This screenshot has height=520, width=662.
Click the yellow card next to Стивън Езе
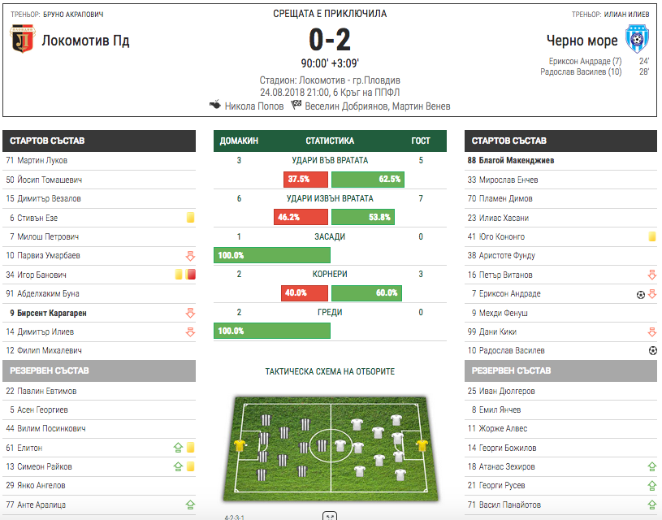click(x=190, y=218)
